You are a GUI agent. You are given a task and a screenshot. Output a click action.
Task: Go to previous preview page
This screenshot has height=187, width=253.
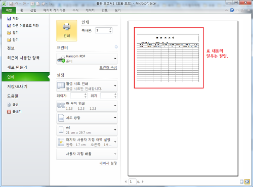click(125, 181)
